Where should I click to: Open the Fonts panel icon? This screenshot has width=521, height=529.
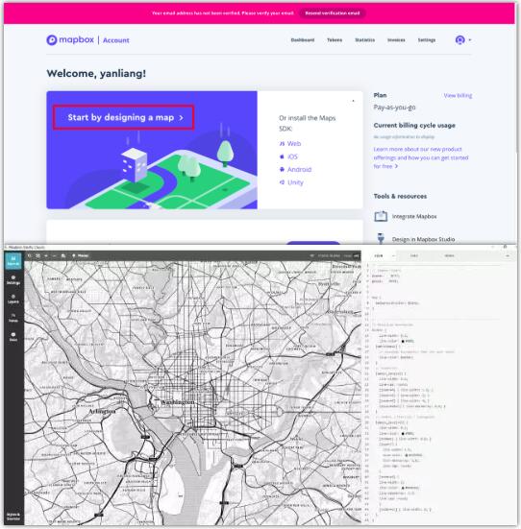(x=13, y=318)
